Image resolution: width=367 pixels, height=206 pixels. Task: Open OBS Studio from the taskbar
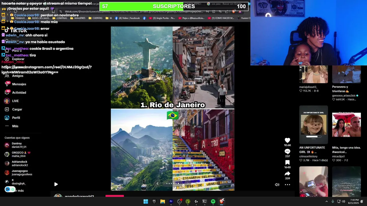[179, 201]
